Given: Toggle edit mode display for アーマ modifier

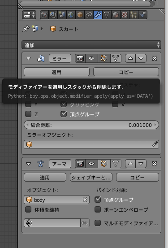Looking at the screenshot, I should point(104,164).
